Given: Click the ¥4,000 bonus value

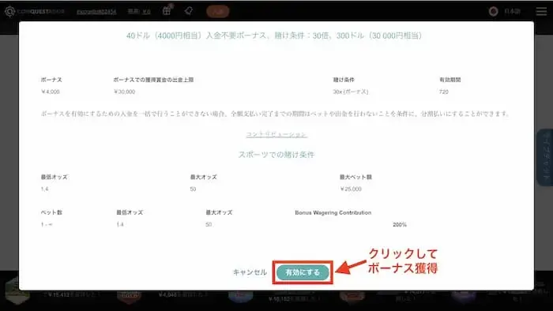Looking at the screenshot, I should pyautogui.click(x=51, y=92).
